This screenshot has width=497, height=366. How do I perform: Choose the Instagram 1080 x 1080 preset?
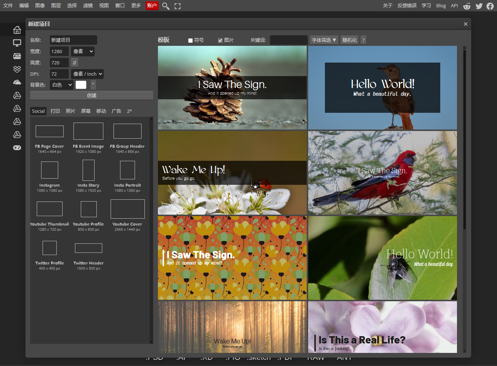click(49, 177)
